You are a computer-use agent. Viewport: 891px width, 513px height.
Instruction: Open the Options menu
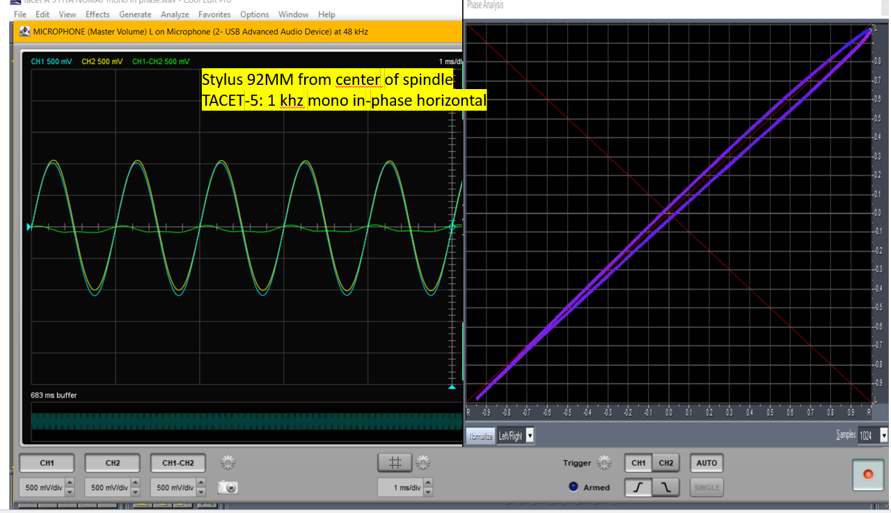click(255, 14)
